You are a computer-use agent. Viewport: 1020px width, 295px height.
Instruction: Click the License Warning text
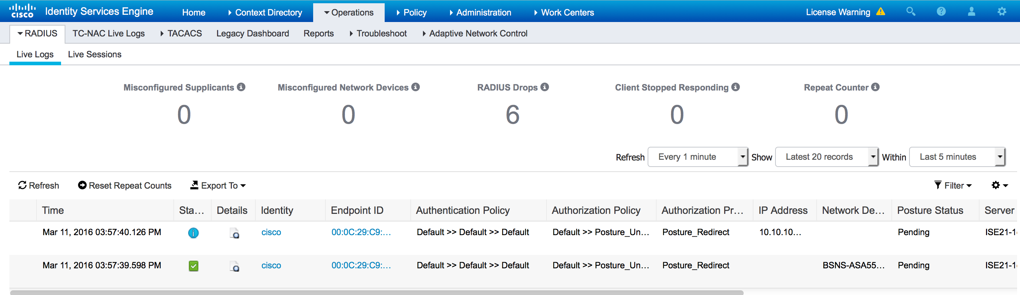838,12
